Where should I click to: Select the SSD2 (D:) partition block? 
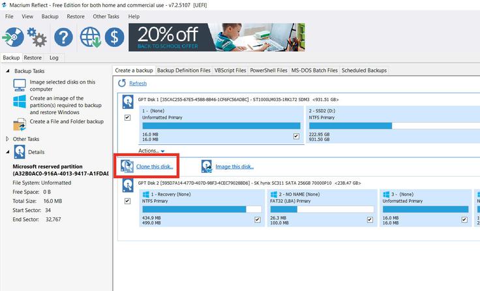393,125
